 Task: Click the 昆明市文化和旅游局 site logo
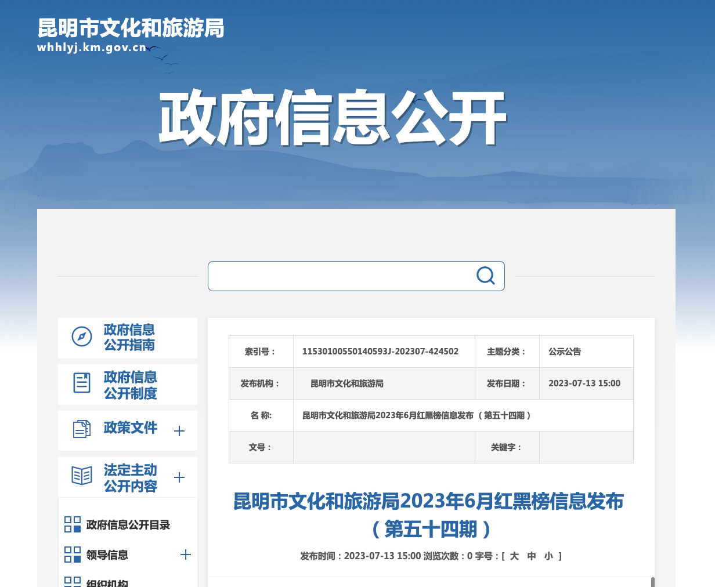(131, 28)
